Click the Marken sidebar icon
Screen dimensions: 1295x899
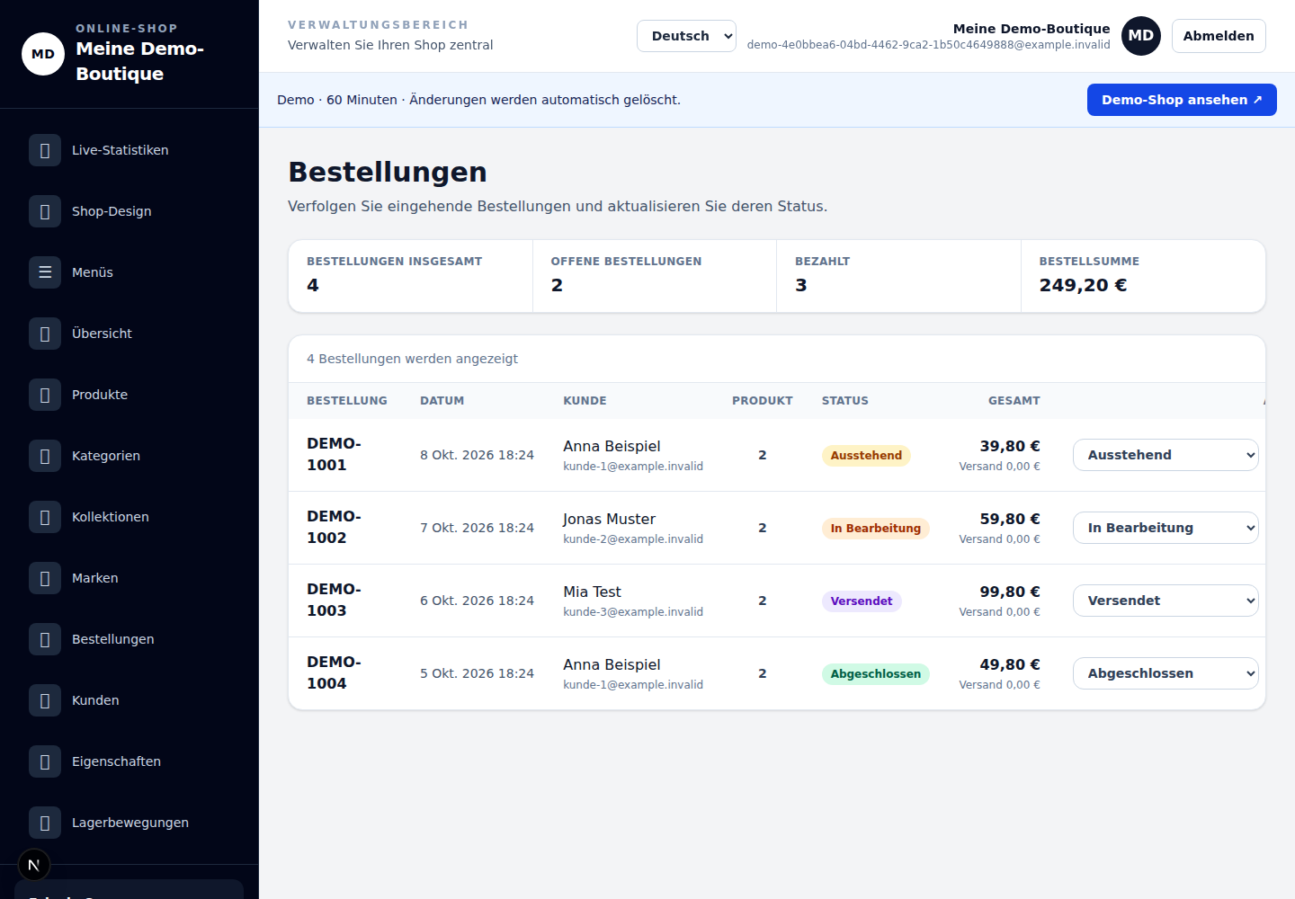point(45,578)
